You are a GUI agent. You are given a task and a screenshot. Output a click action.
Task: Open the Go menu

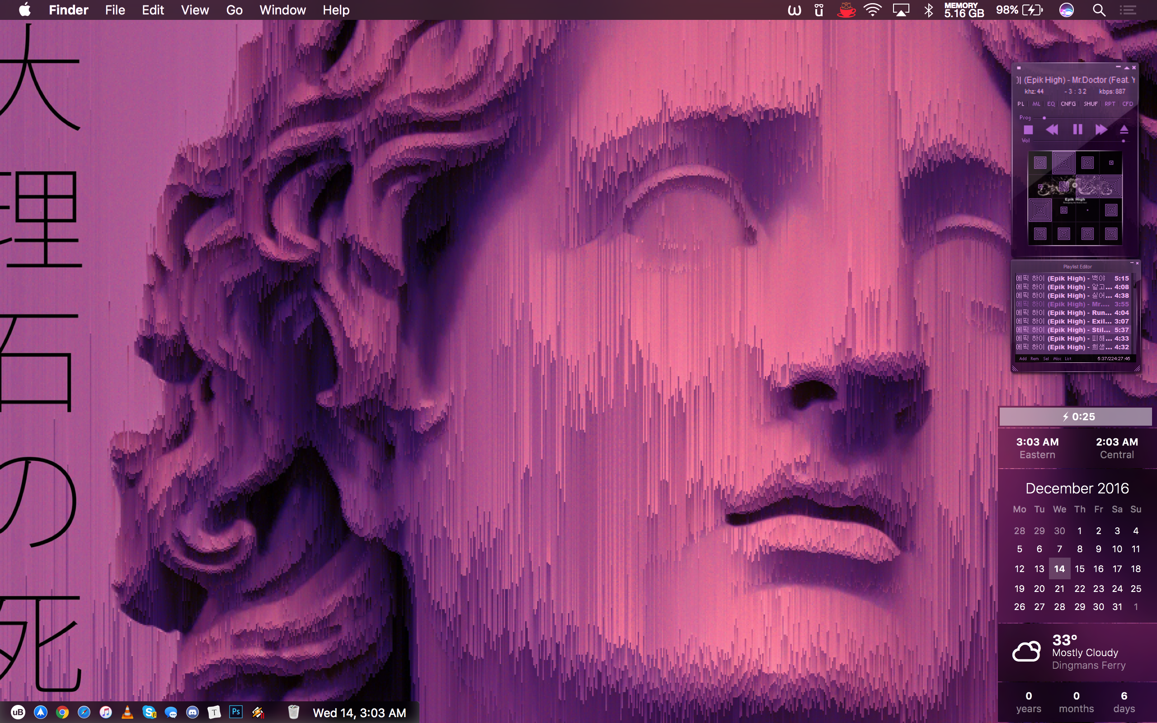(234, 10)
